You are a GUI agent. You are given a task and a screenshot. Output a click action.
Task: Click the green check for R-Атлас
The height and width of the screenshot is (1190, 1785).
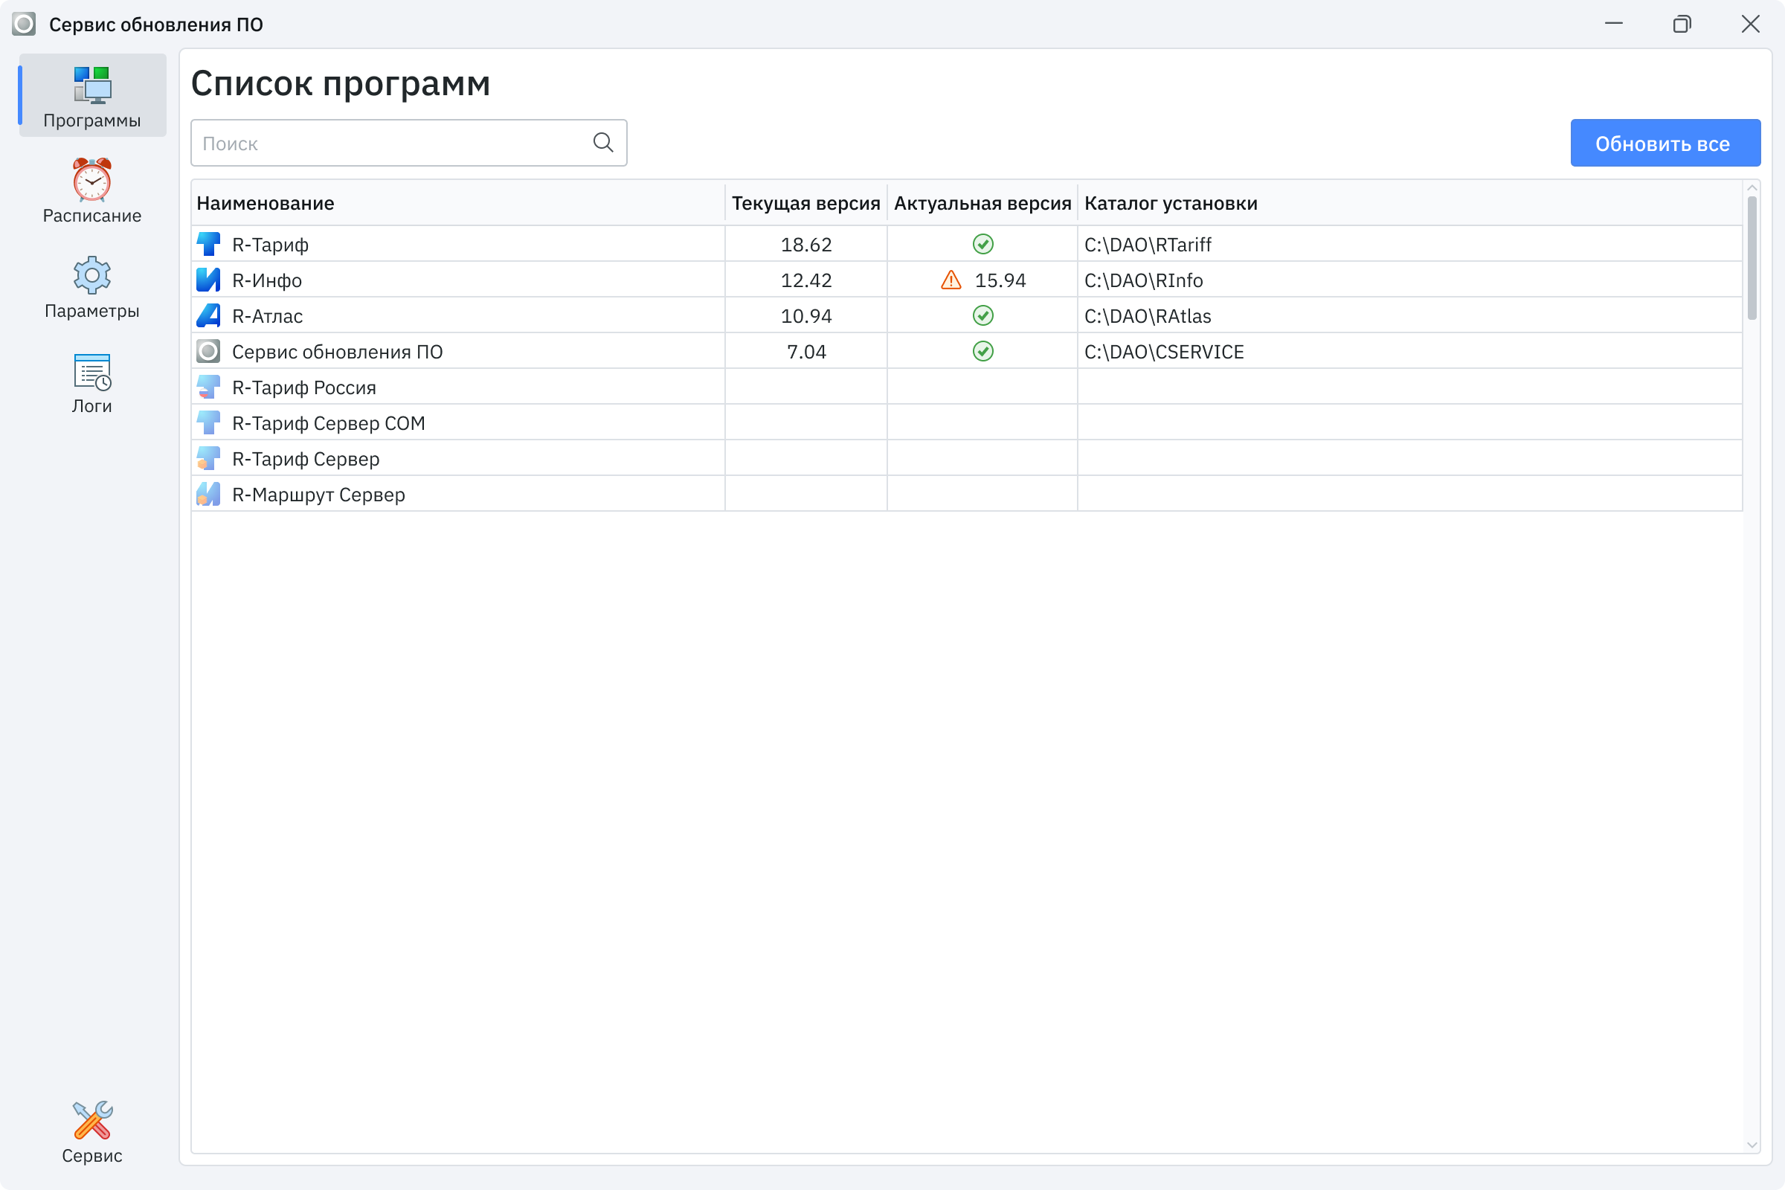point(982,315)
